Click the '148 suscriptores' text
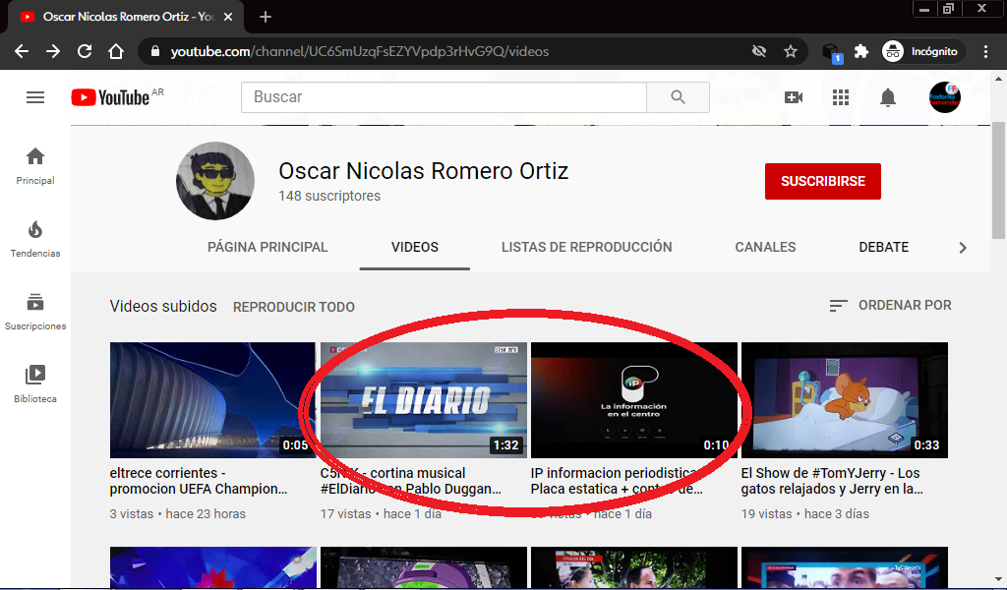This screenshot has height=590, width=1007. tap(329, 196)
